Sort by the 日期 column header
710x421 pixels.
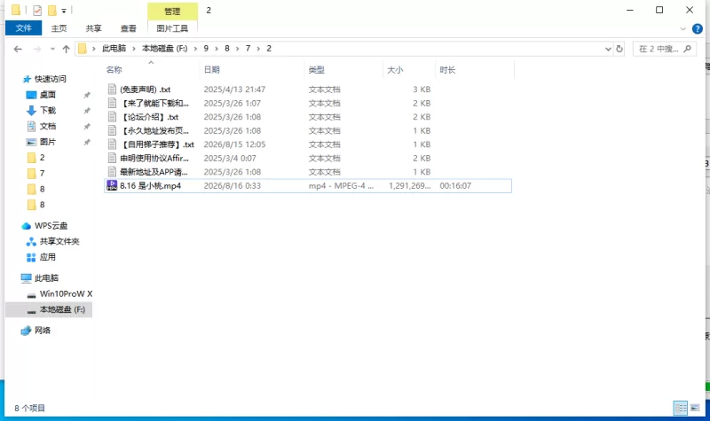click(212, 70)
